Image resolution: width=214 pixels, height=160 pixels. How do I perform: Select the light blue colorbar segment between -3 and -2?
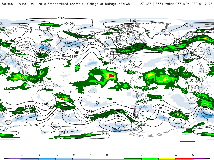pos(64,159)
